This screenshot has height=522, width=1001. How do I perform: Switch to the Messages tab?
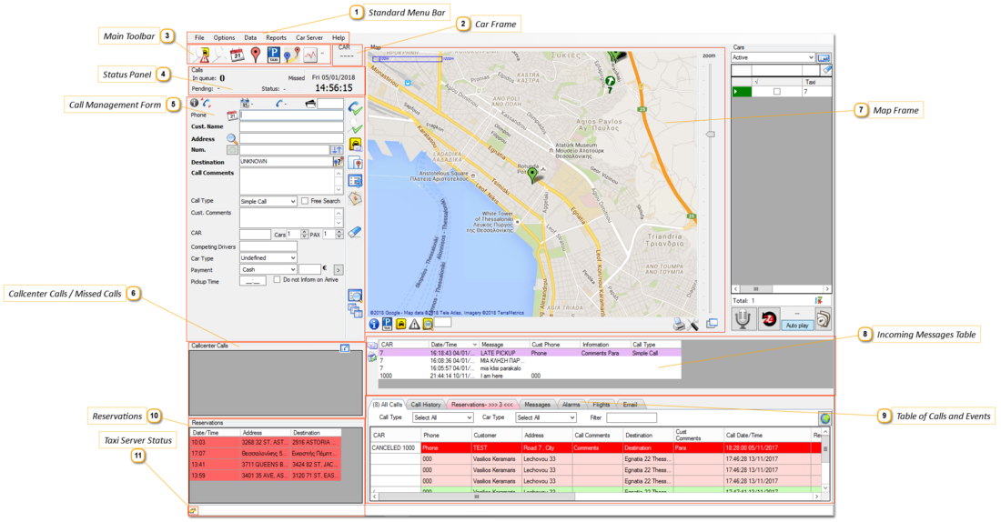[537, 405]
